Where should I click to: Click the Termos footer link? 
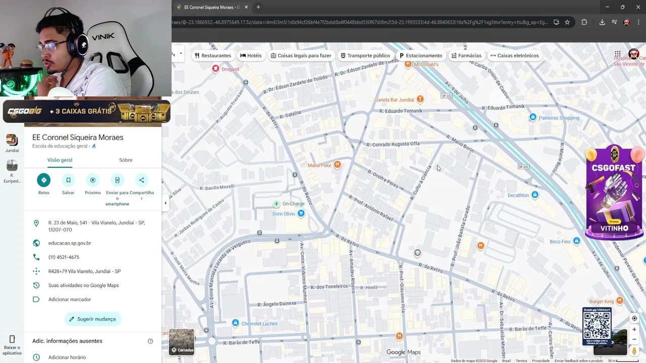tap(521, 360)
